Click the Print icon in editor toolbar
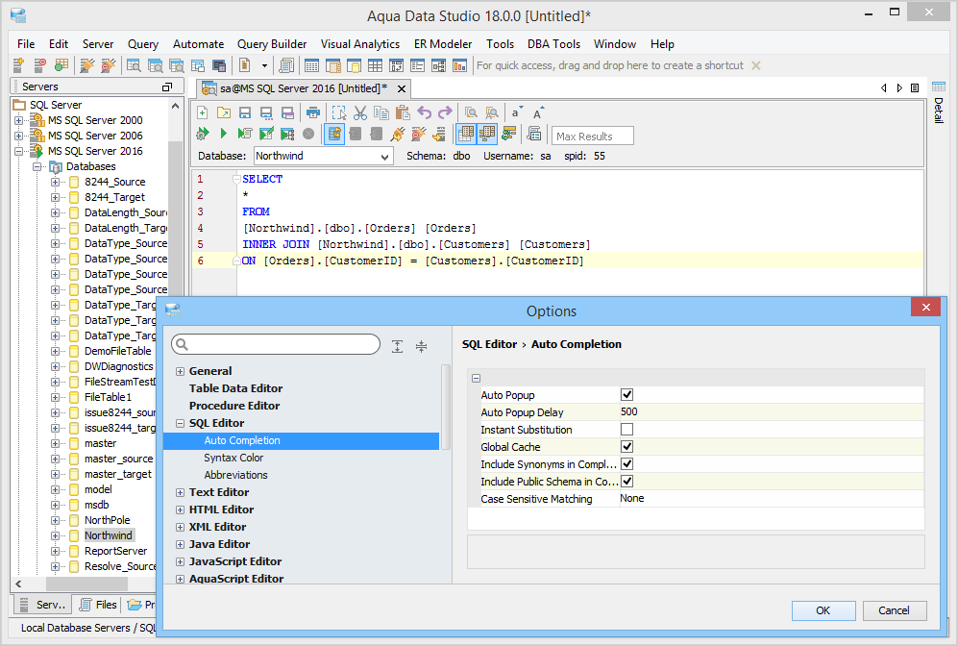Viewport: 958px width, 646px height. point(313,112)
